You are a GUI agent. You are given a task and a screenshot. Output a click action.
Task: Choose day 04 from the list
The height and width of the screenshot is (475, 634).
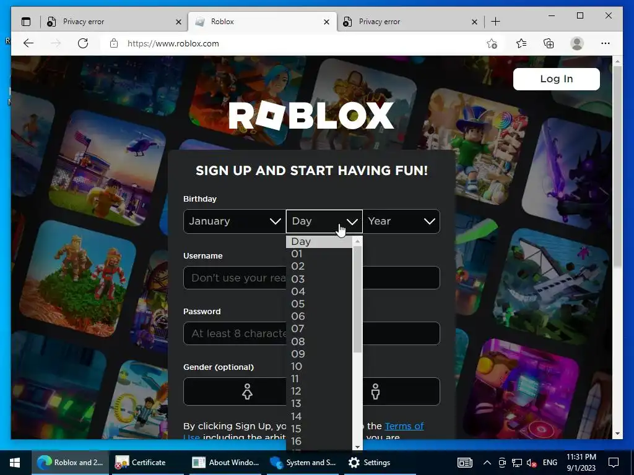tap(319, 292)
